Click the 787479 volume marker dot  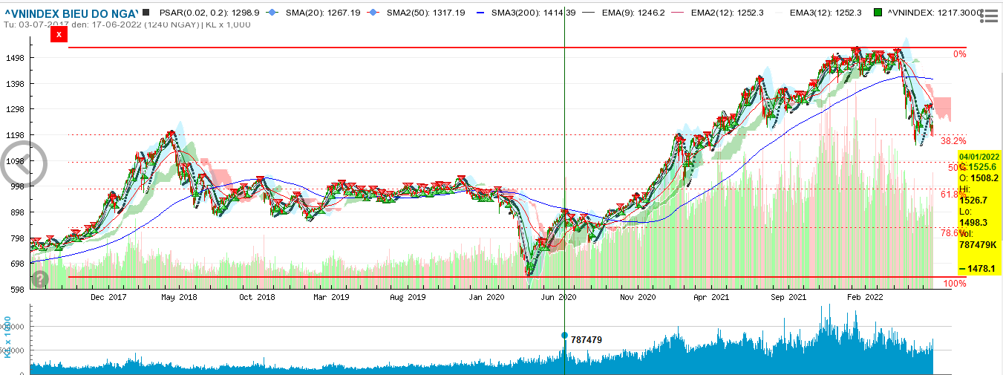(564, 336)
